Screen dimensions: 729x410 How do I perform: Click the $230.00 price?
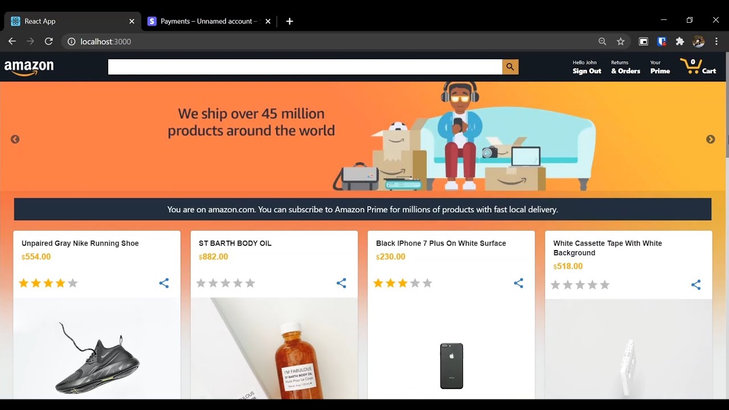tap(391, 257)
